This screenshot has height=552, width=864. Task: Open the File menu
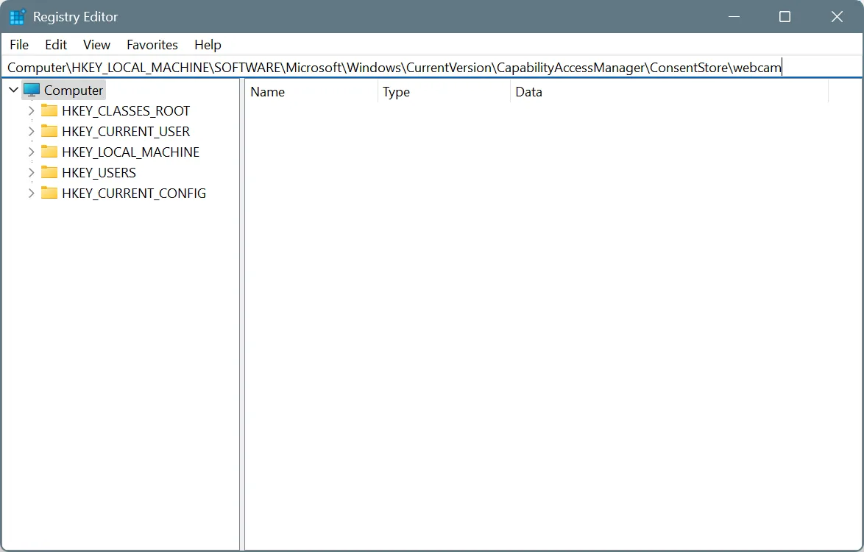point(19,45)
